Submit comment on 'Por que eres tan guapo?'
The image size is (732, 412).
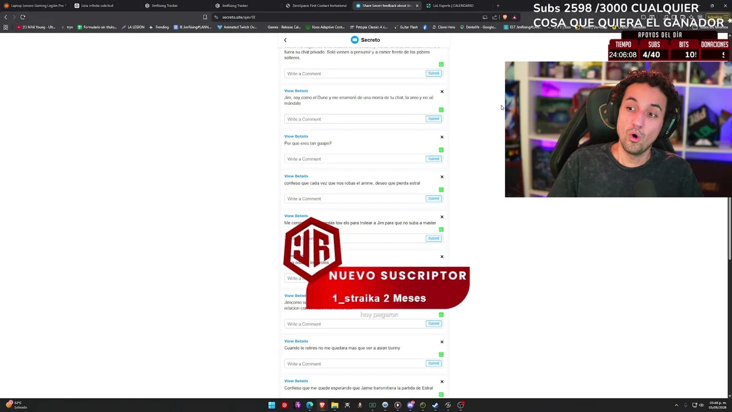[x=433, y=159]
